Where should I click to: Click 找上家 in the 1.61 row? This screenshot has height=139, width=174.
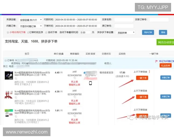(x=75, y=120)
